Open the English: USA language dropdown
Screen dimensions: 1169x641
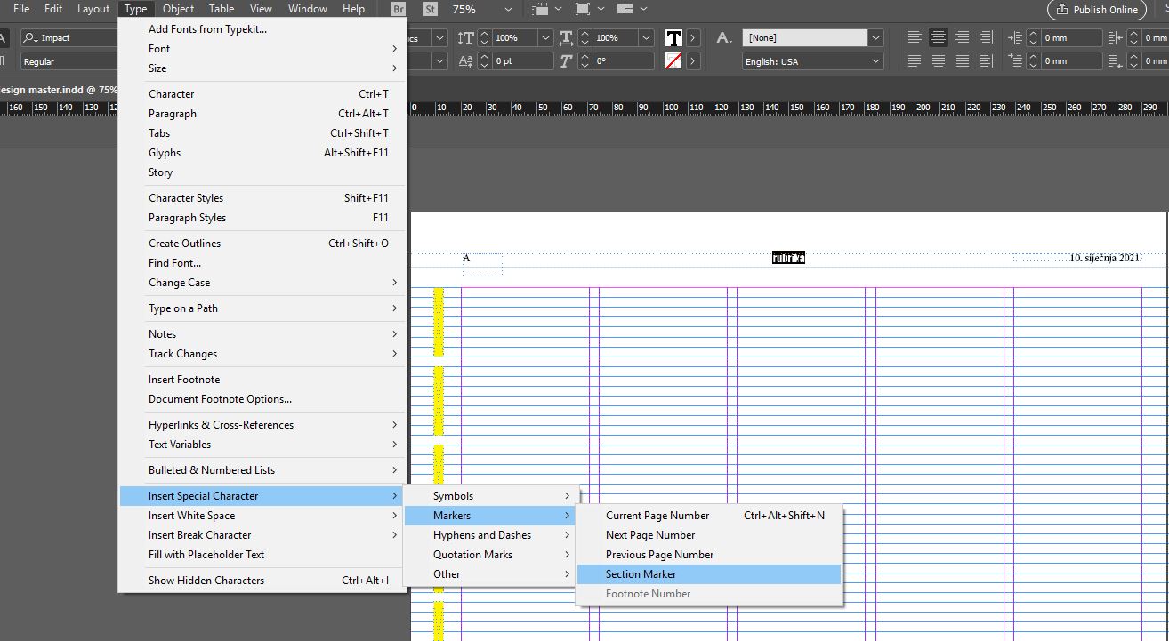coord(875,61)
